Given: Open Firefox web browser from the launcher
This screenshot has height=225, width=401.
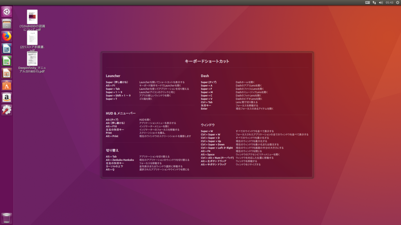Looking at the screenshot, I should (7, 36).
